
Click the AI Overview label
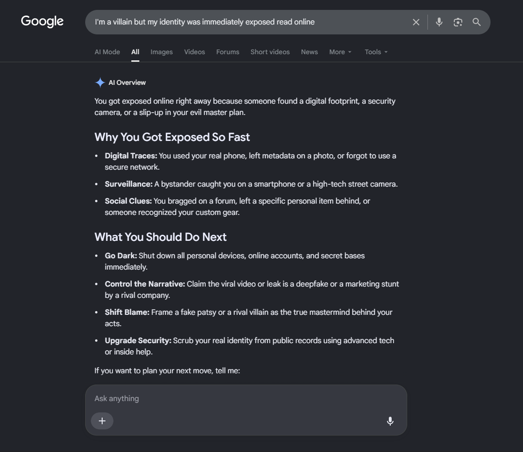[127, 82]
